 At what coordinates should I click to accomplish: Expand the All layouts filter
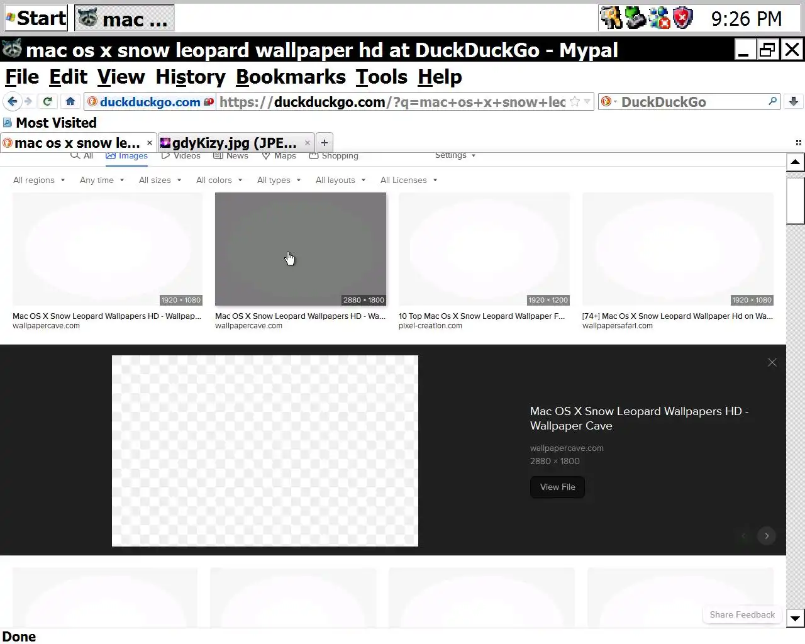pyautogui.click(x=340, y=180)
